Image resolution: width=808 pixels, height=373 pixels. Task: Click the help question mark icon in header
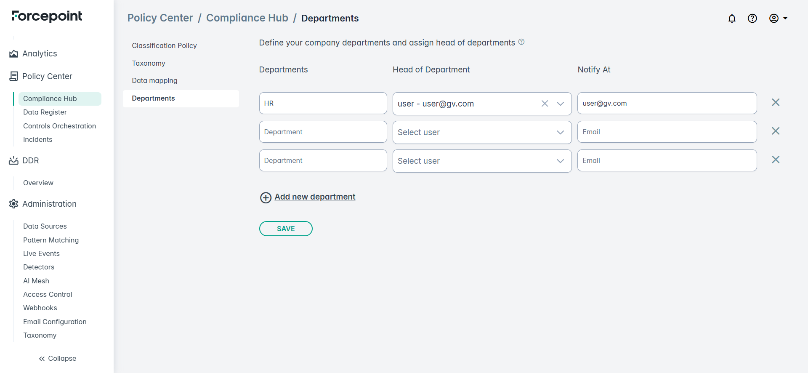[x=752, y=18]
